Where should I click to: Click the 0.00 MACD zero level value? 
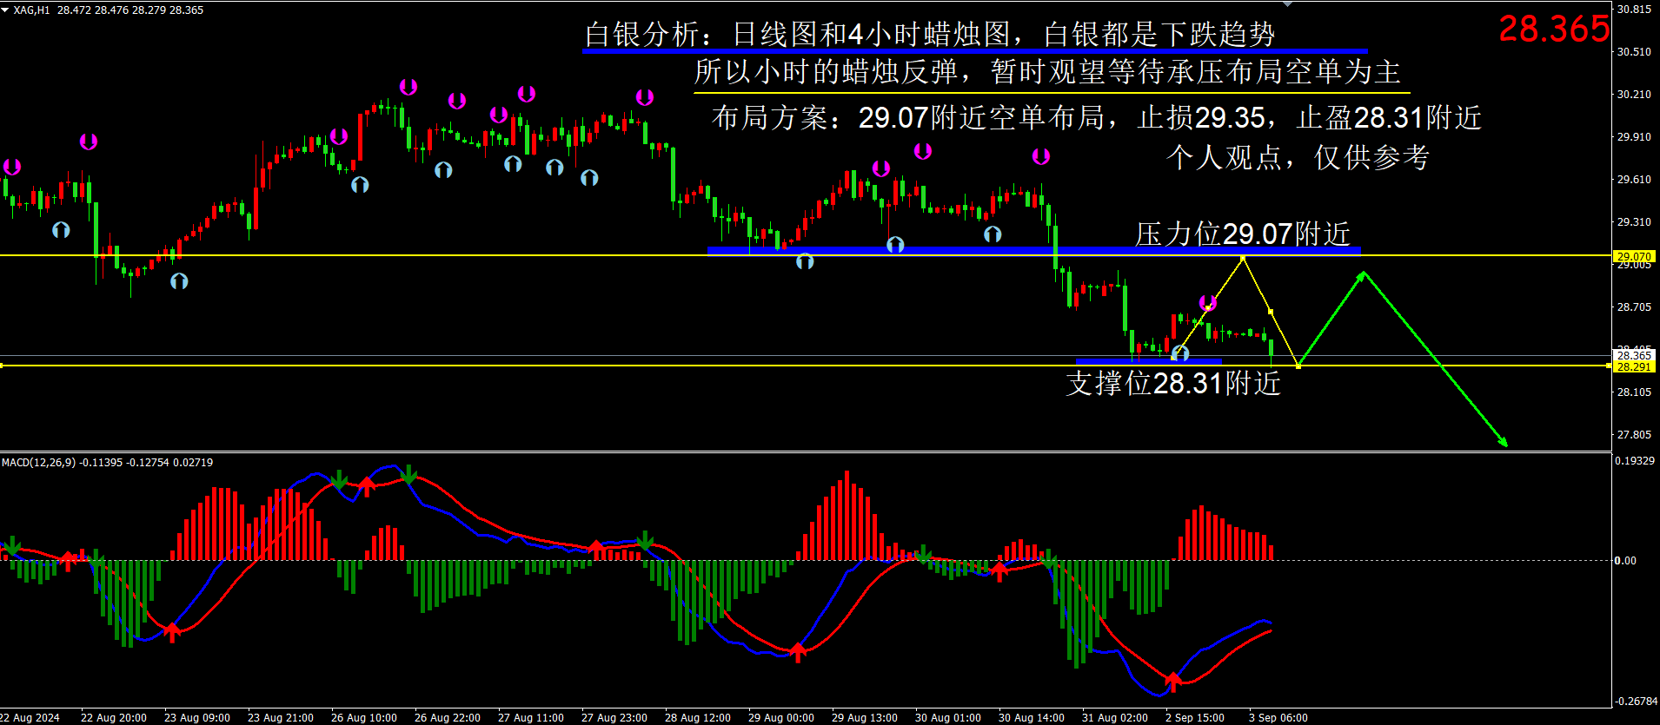point(1625,561)
